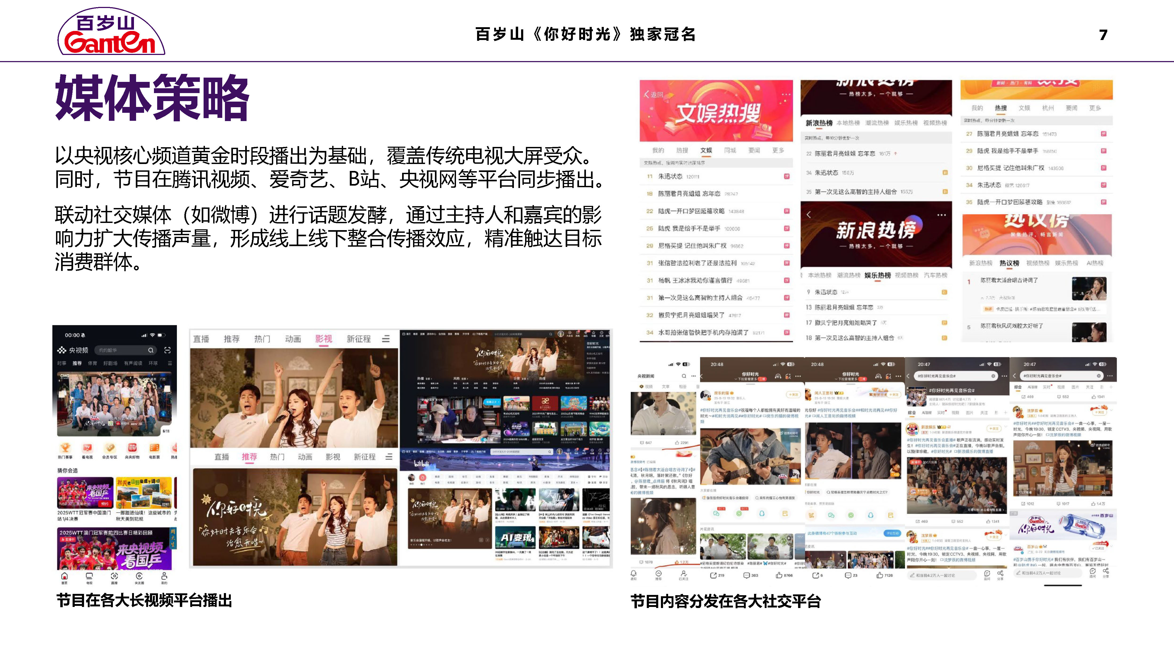This screenshot has width=1174, height=660.
Task: Open the 热门赛事 trophy shortcut
Action: click(65, 448)
